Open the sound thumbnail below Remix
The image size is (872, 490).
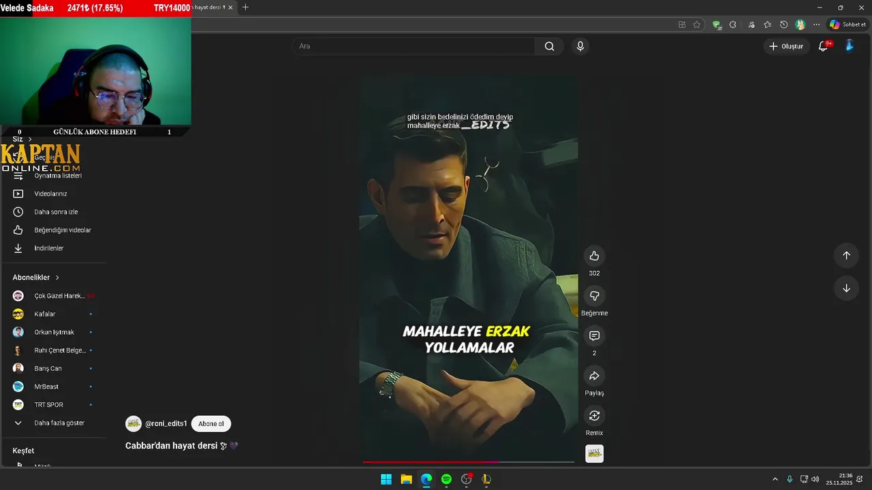(x=594, y=454)
